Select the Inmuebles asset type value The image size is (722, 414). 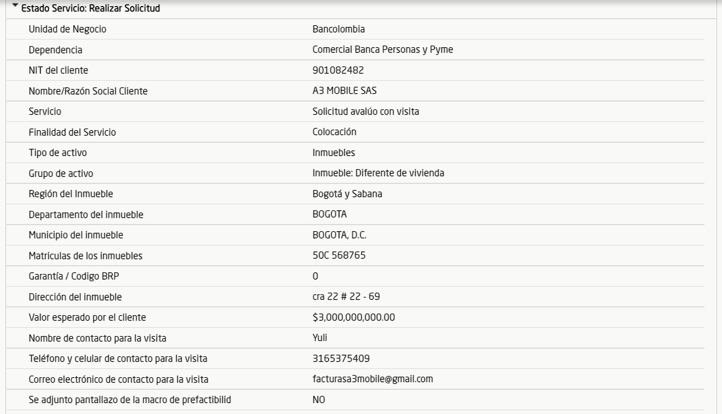[333, 153]
